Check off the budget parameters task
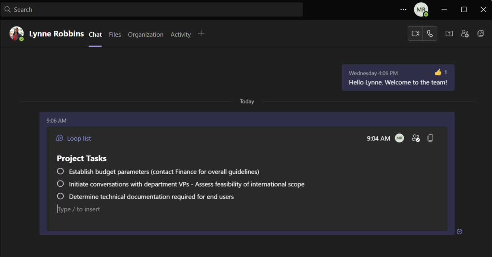This screenshot has width=492, height=257. (60, 171)
